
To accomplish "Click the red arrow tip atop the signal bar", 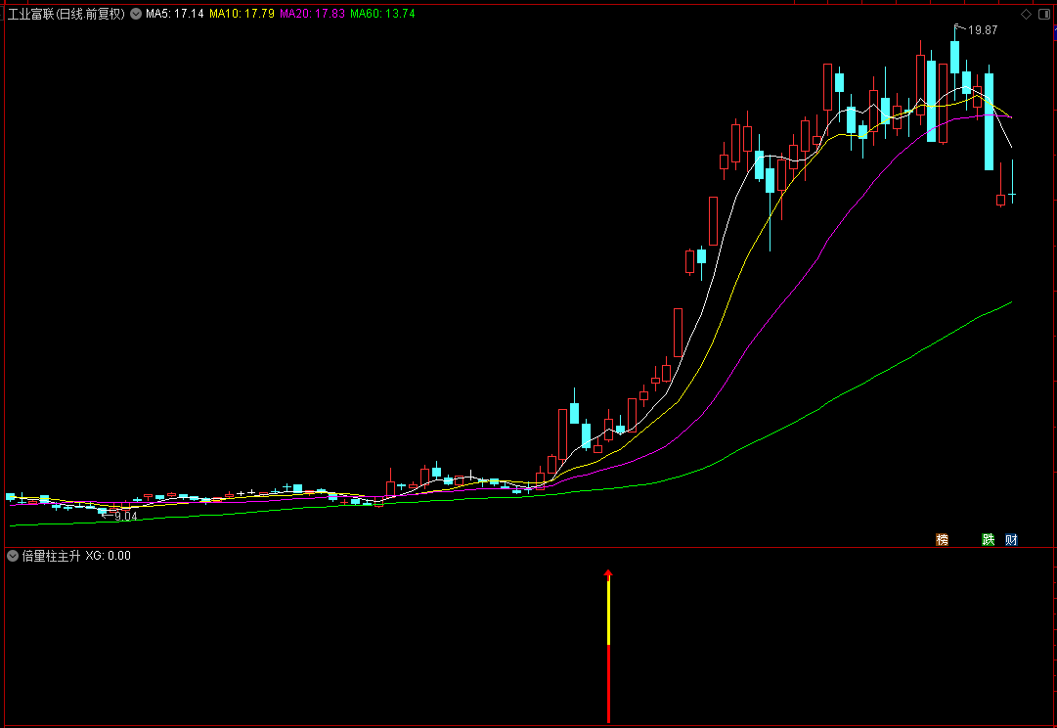I will pos(609,573).
